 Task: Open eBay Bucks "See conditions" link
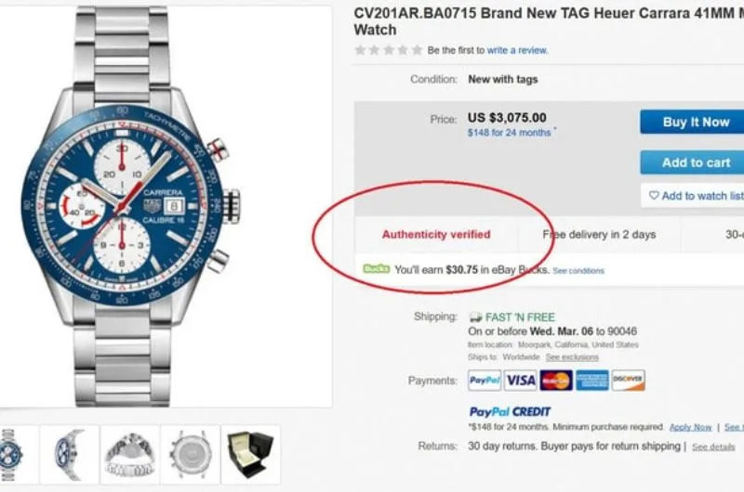pos(578,271)
